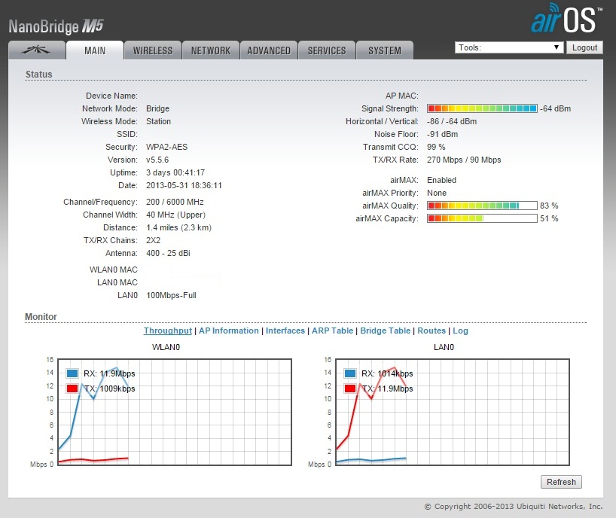Click the Noise Floor value -91 dBm

[442, 134]
